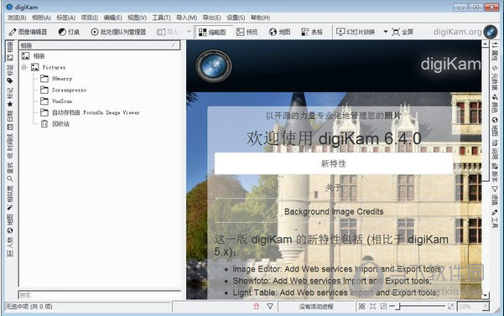This screenshot has width=504, height=316.
Task: Open the Background Image Credits link
Action: point(334,211)
